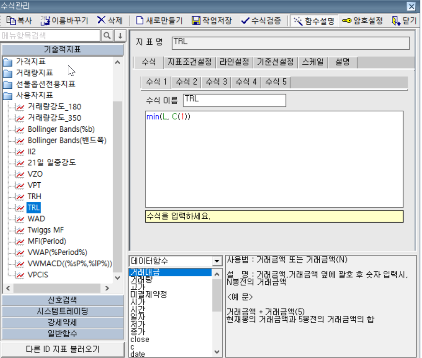Screen dimensions: 422x358
Task: Open the 강세약세 category
Action: pos(63,323)
